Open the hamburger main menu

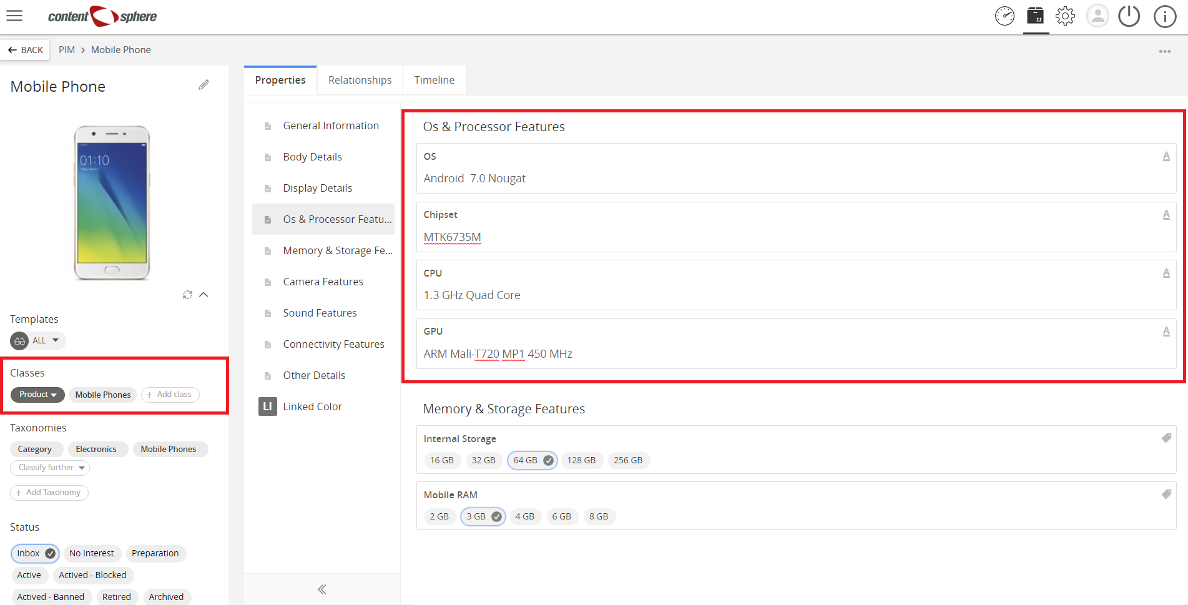click(x=14, y=16)
